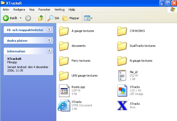
Task: Maximize the XTracksR window
Action: [x=168, y=3]
